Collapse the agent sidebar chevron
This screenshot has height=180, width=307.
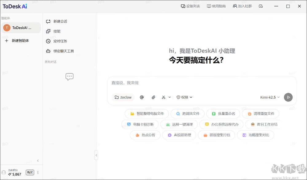[x=38, y=161]
